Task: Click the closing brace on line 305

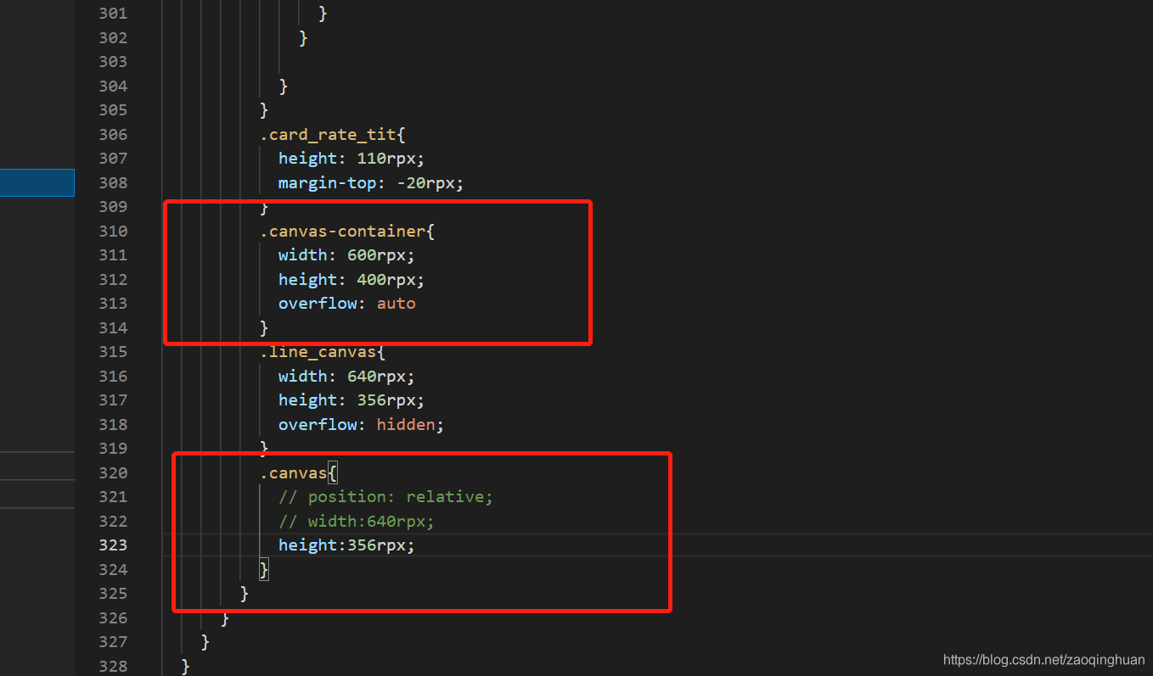Action: [264, 109]
